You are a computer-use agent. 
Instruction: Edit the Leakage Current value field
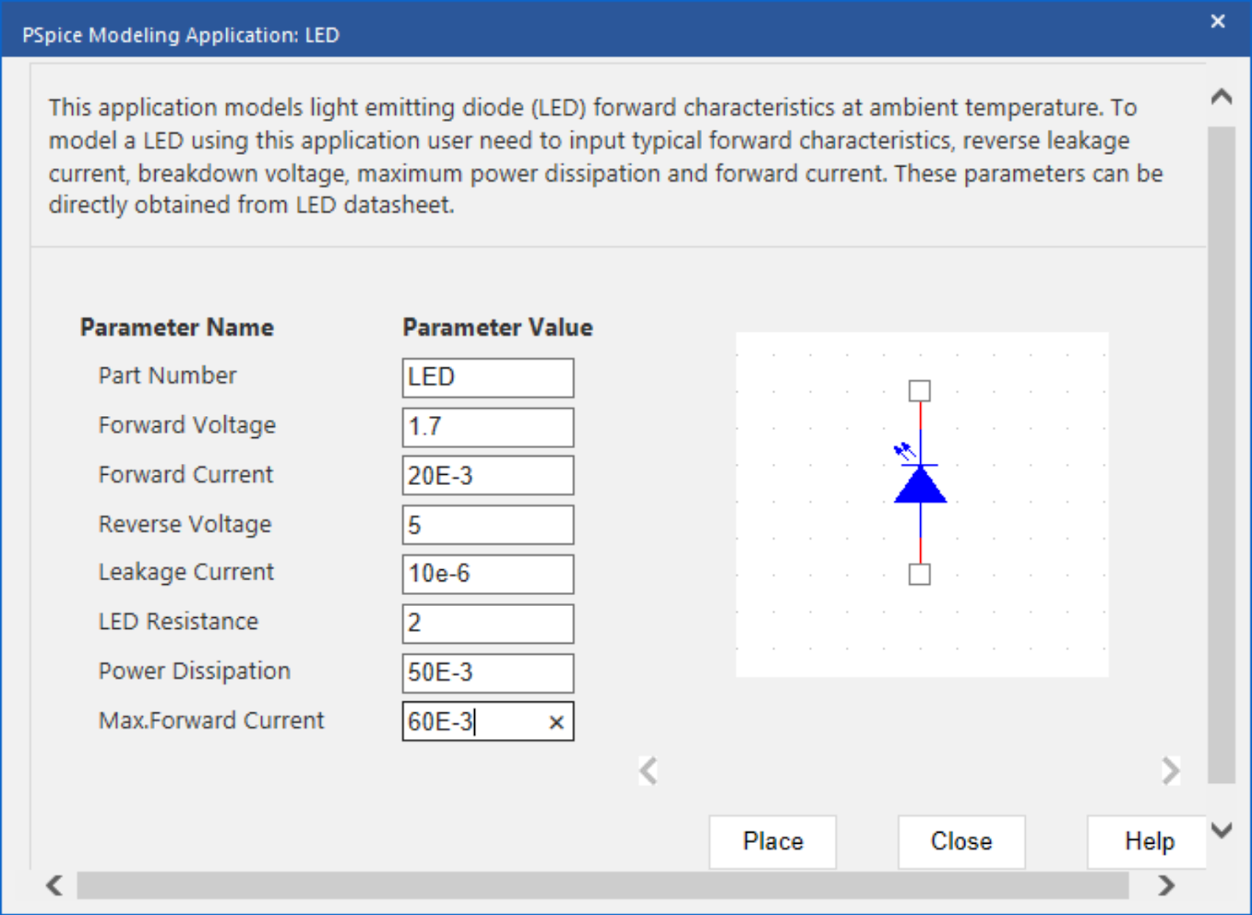(487, 574)
